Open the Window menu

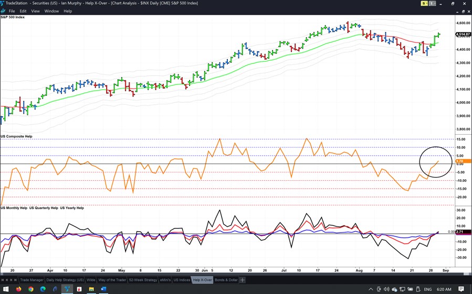tap(51, 11)
